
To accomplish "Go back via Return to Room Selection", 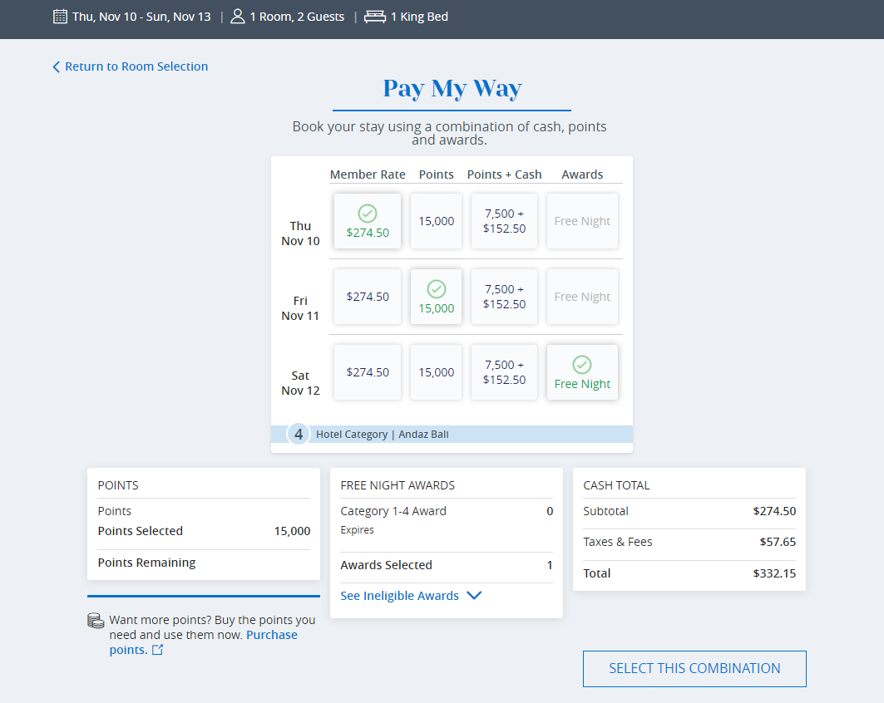I will 136,66.
